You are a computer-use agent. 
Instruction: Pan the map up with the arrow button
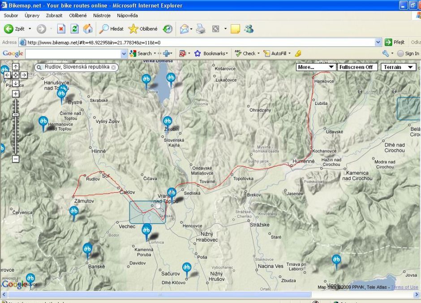[16, 67]
